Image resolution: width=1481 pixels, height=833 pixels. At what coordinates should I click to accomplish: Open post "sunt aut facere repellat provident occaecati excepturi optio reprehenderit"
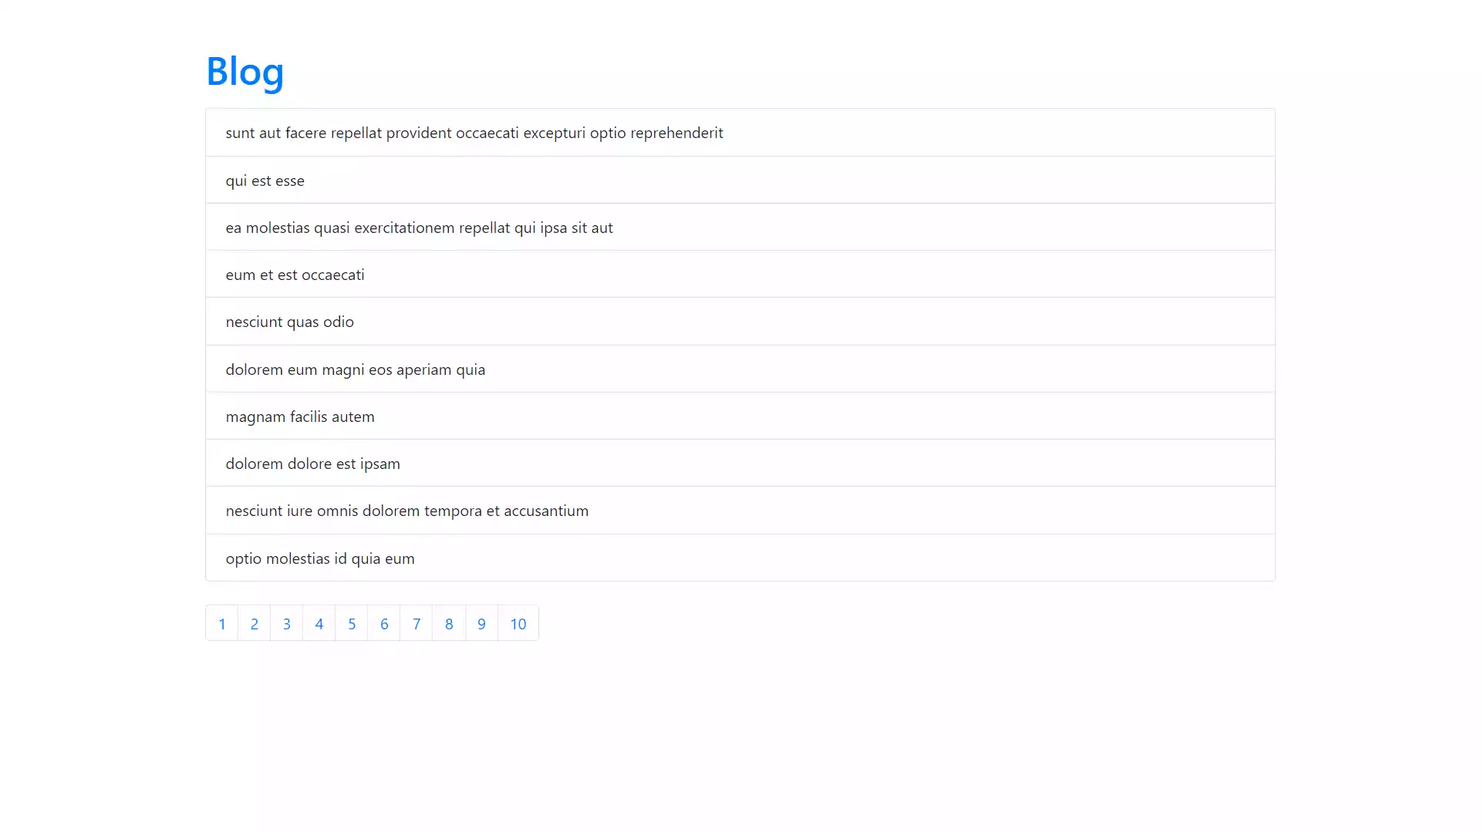tap(474, 132)
